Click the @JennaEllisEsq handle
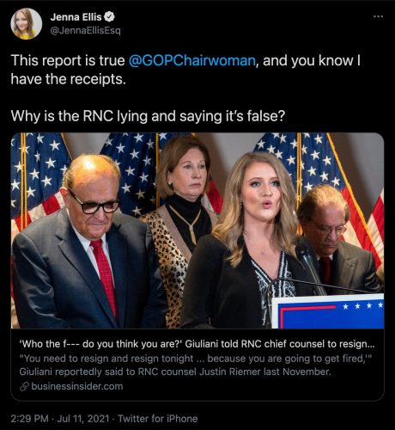The width and height of the screenshot is (395, 430). (86, 31)
